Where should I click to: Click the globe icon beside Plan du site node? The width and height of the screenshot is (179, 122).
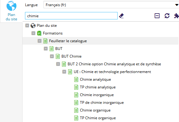pos(33,26)
